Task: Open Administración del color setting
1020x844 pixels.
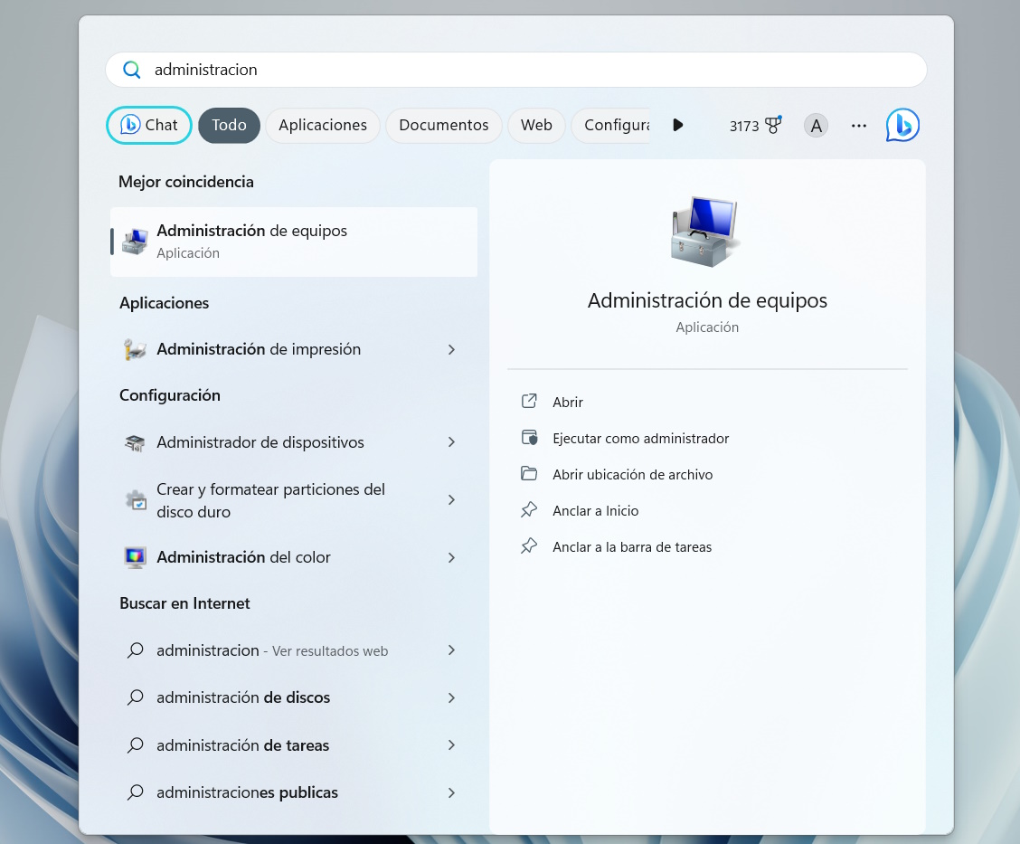Action: [x=294, y=557]
